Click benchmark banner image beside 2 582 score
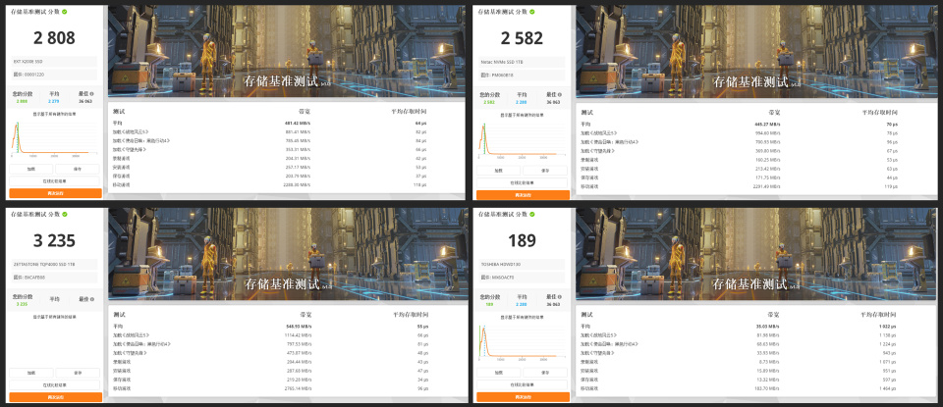The image size is (943, 407). [754, 52]
